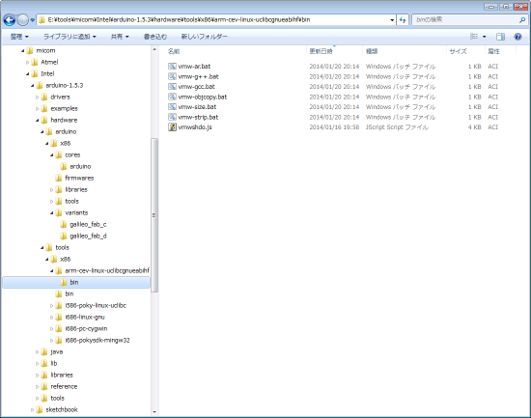Select the arm-cev-linux-uclibcgnueabihf folder icon
531x418 pixels.
tap(59, 270)
